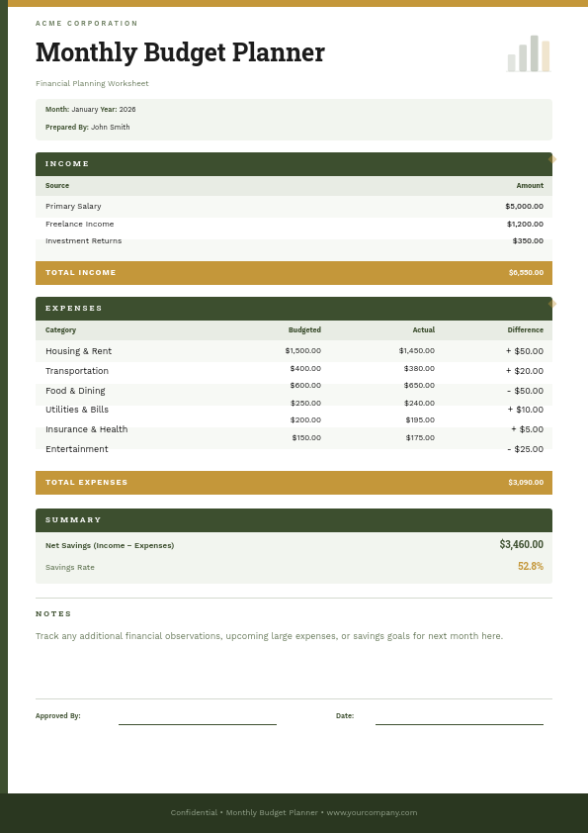588x833 pixels.
Task: Select the Freelance Income row label
Action: [x=80, y=224]
